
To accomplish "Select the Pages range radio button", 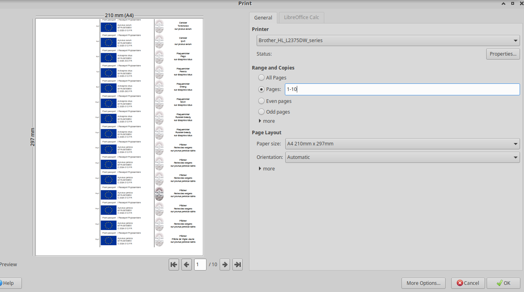I will [x=261, y=89].
